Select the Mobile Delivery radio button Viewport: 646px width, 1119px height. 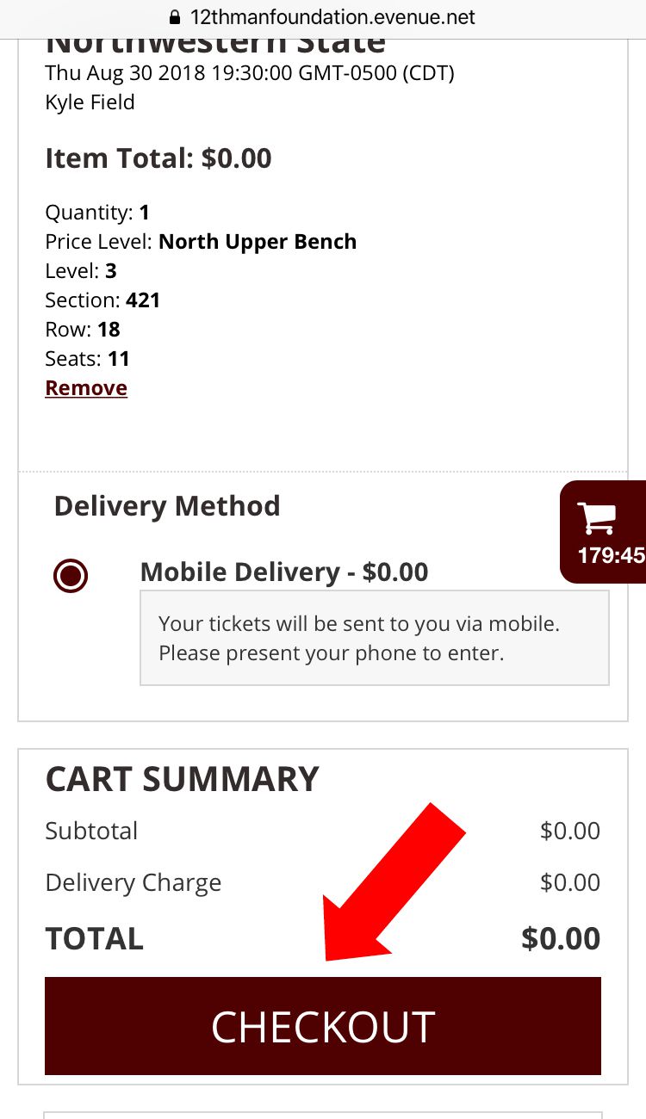[71, 575]
